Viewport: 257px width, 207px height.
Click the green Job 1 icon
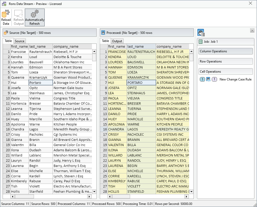coord(201,42)
